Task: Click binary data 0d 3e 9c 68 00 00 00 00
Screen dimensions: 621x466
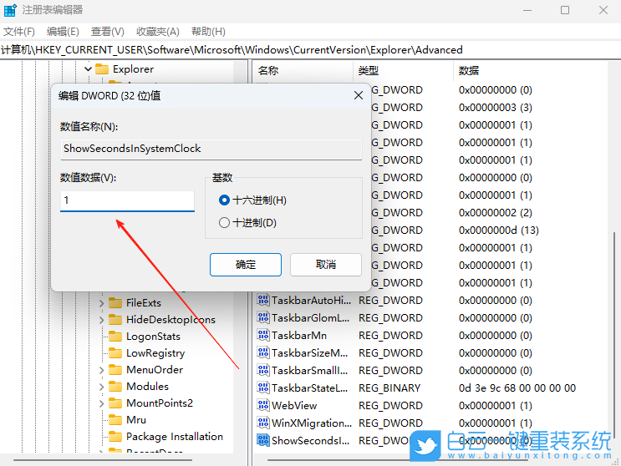Action: click(517, 387)
